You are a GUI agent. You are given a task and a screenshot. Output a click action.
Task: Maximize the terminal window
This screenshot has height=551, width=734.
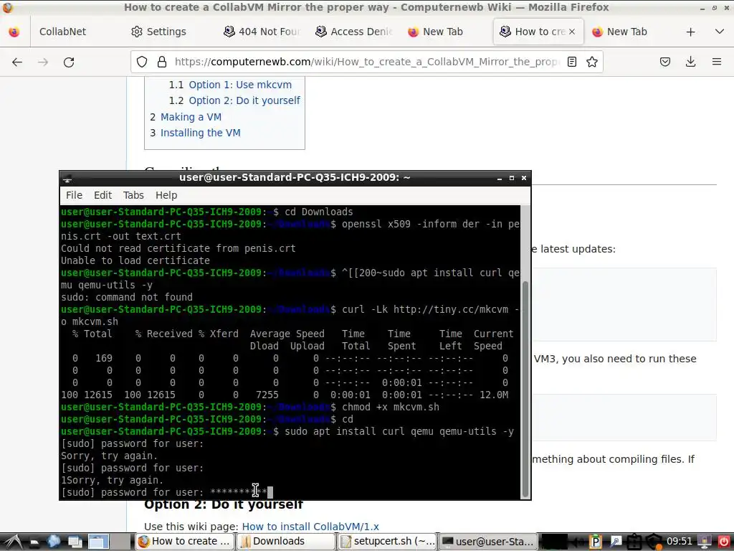coord(512,178)
